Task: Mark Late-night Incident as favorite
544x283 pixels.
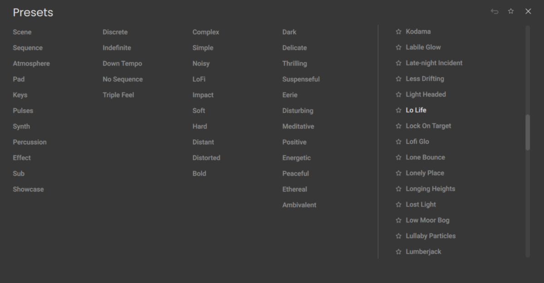Action: tap(398, 63)
